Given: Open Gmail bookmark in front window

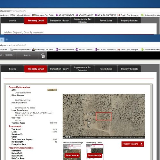Looking at the screenshot, I should 128,50.
